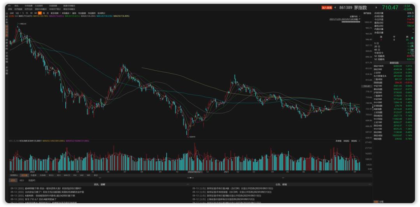
Task: Click the red add-to-watchlist button
Action: (x=327, y=7)
